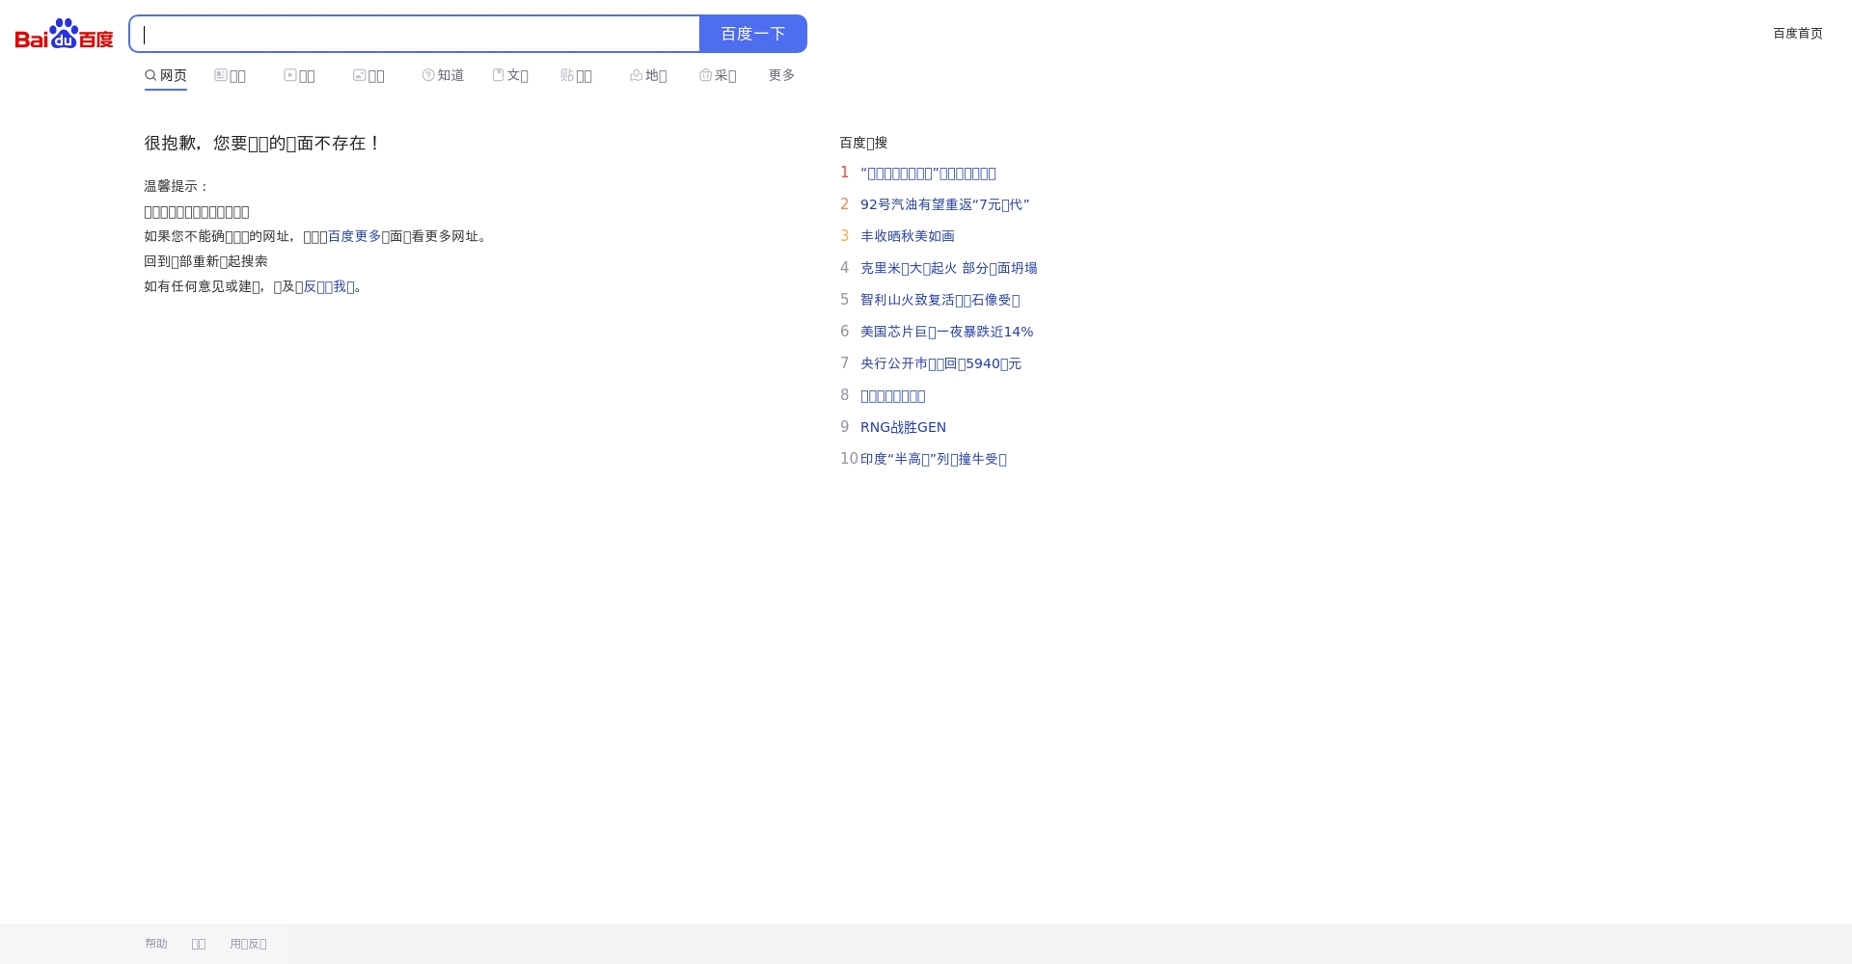Image resolution: width=1852 pixels, height=964 pixels.
Task: Click the 回到顶部重新发起搜索 tip line
Action: click(206, 261)
